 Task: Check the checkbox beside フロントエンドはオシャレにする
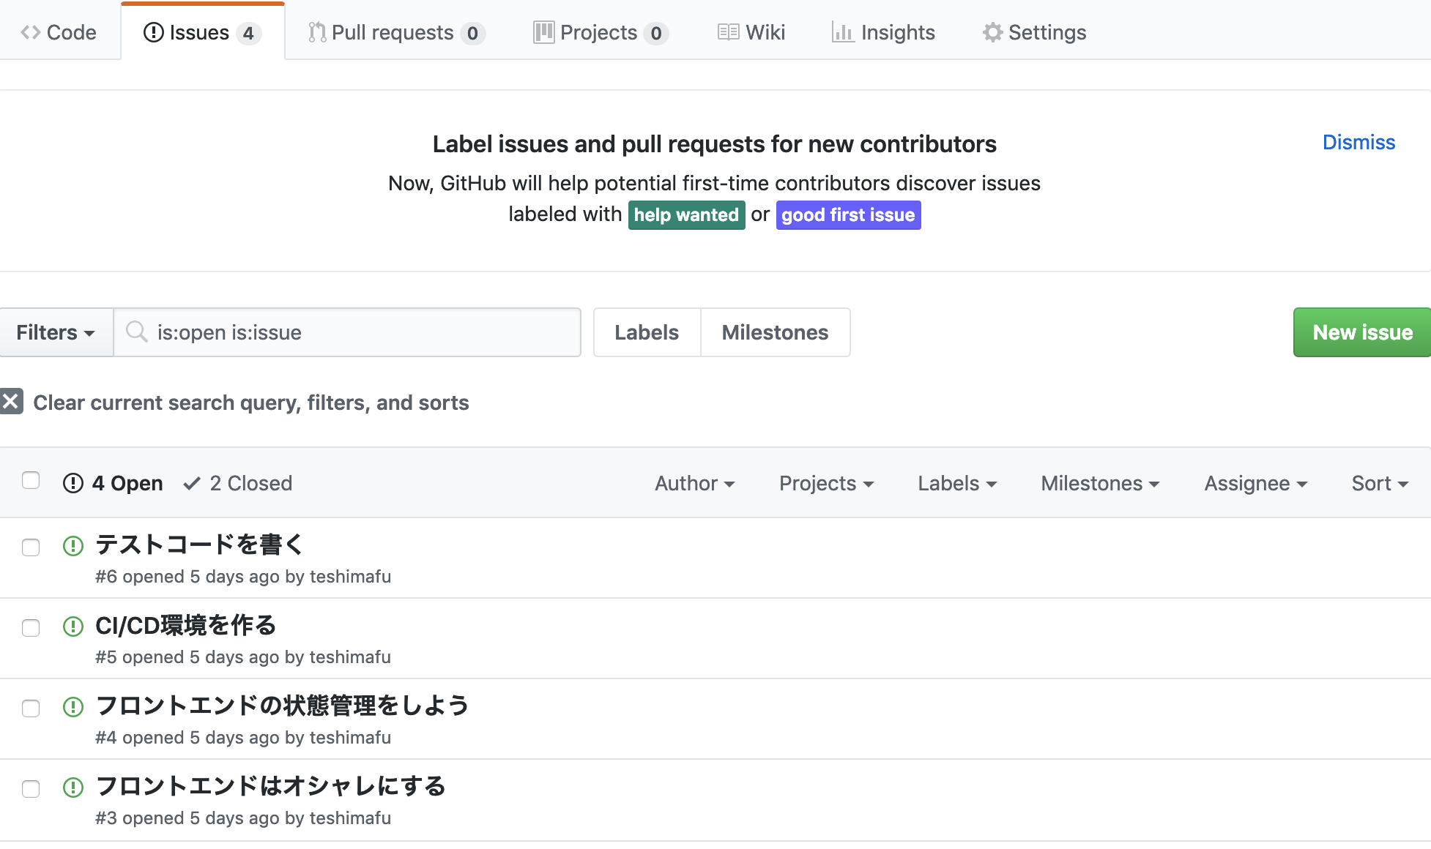(30, 789)
